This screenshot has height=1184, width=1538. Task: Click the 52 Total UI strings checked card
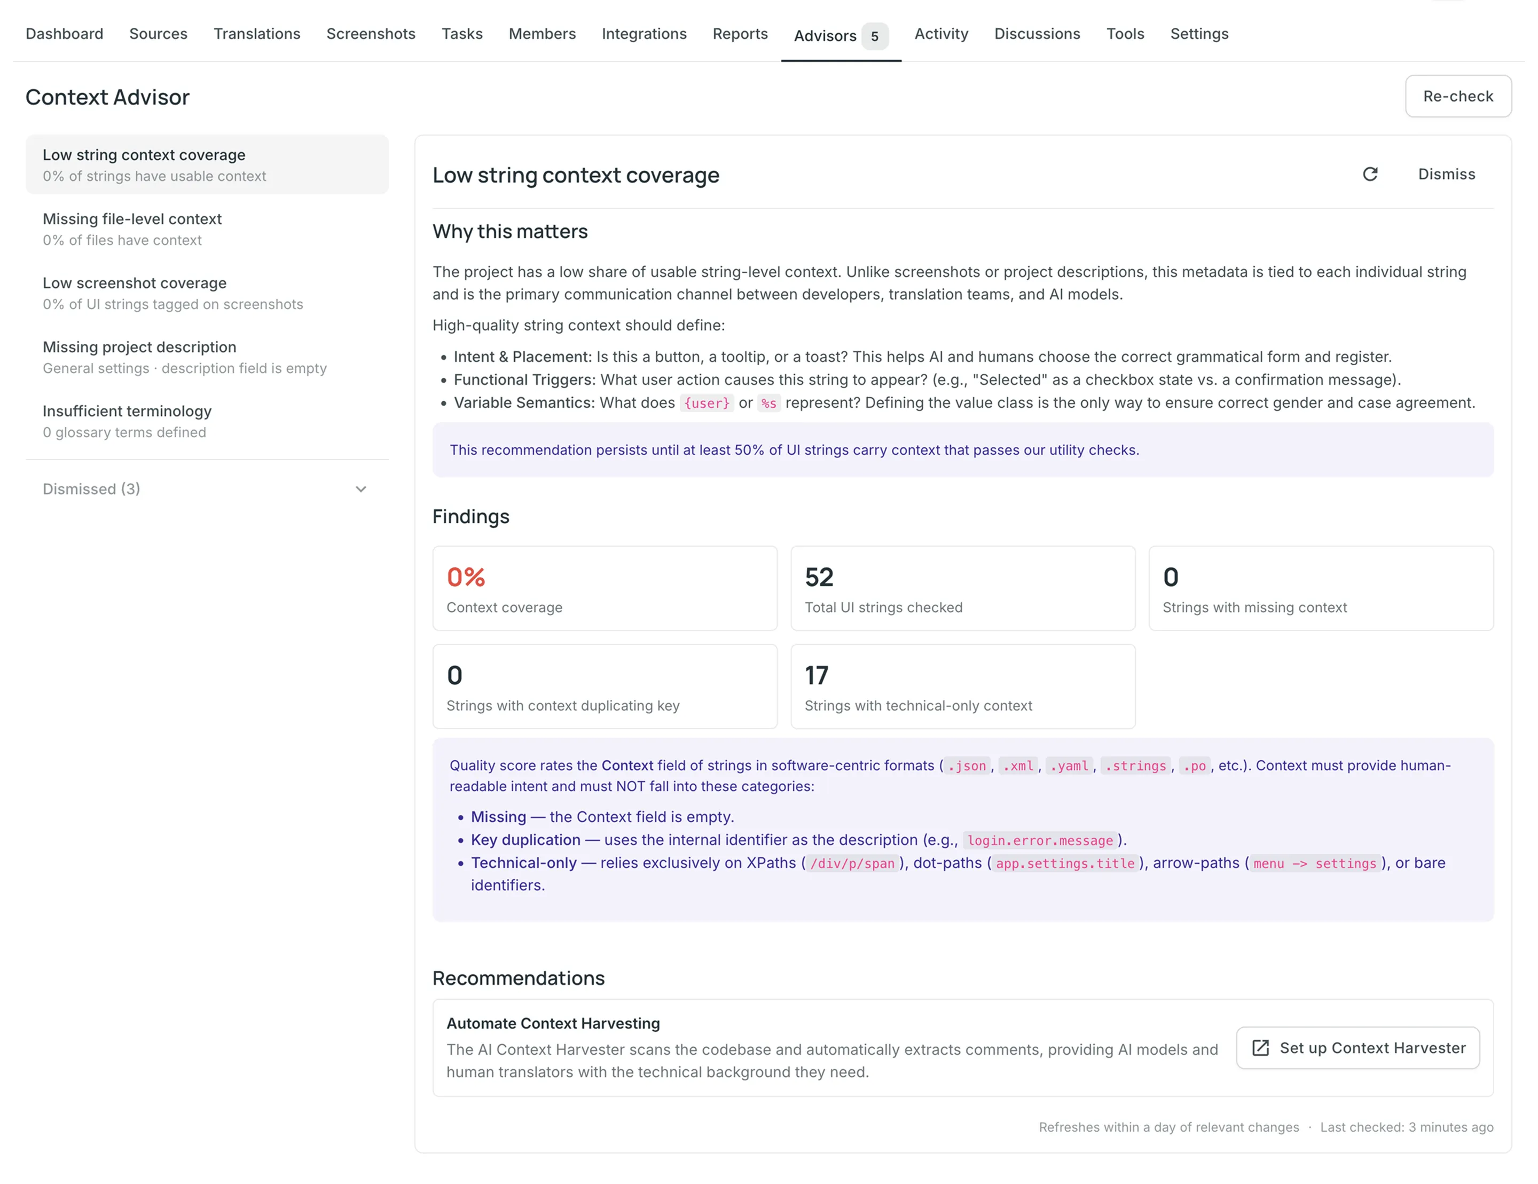click(x=963, y=588)
